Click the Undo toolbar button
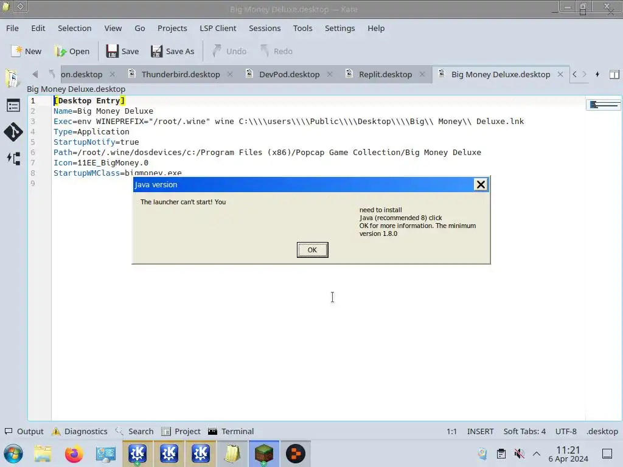Image resolution: width=623 pixels, height=467 pixels. (x=229, y=51)
